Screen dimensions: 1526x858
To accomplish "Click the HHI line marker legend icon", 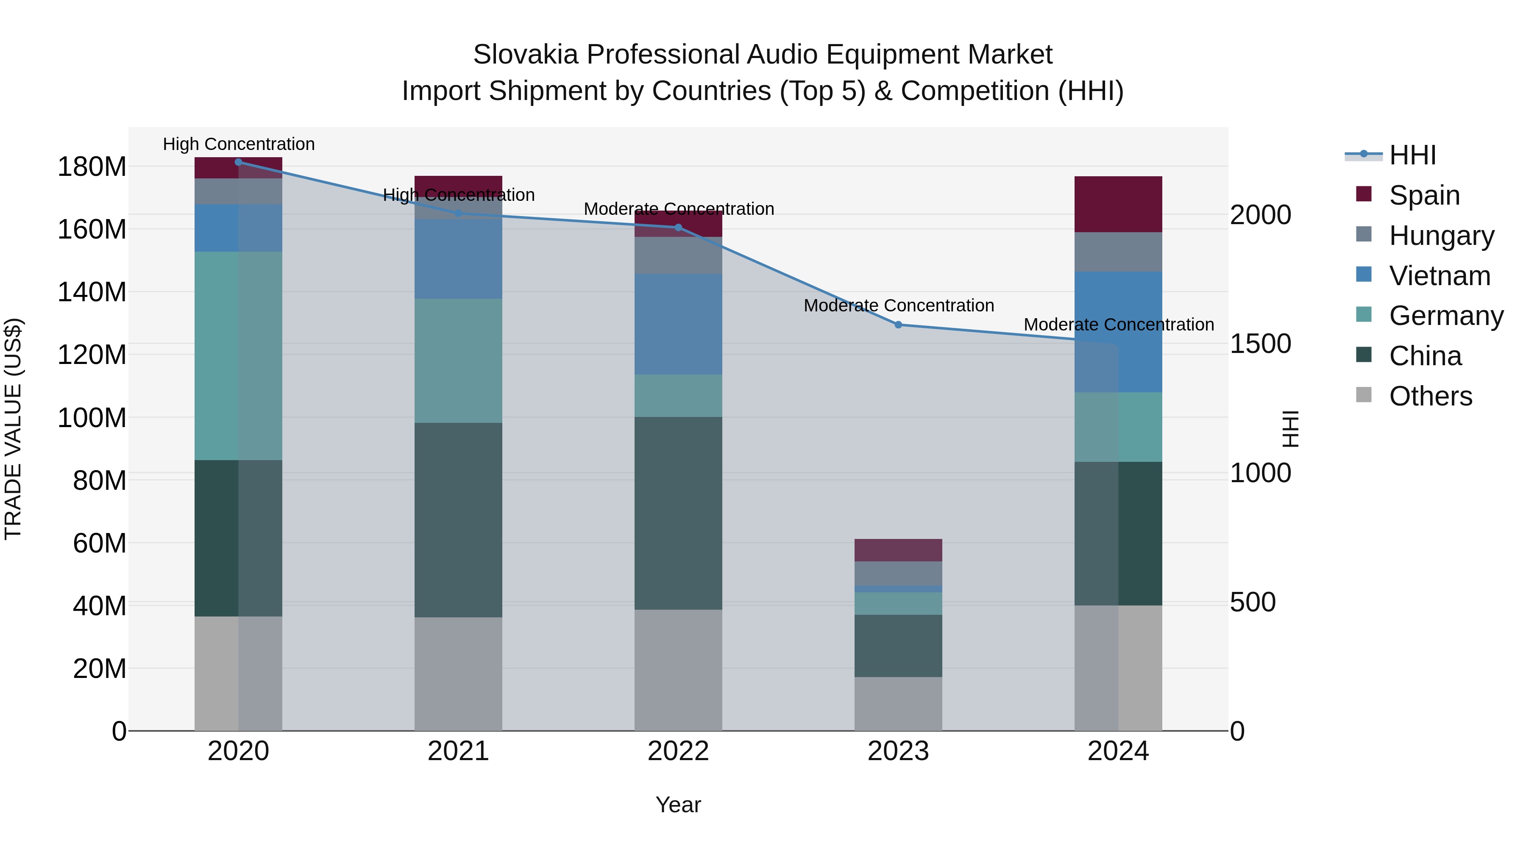I will coord(1364,155).
